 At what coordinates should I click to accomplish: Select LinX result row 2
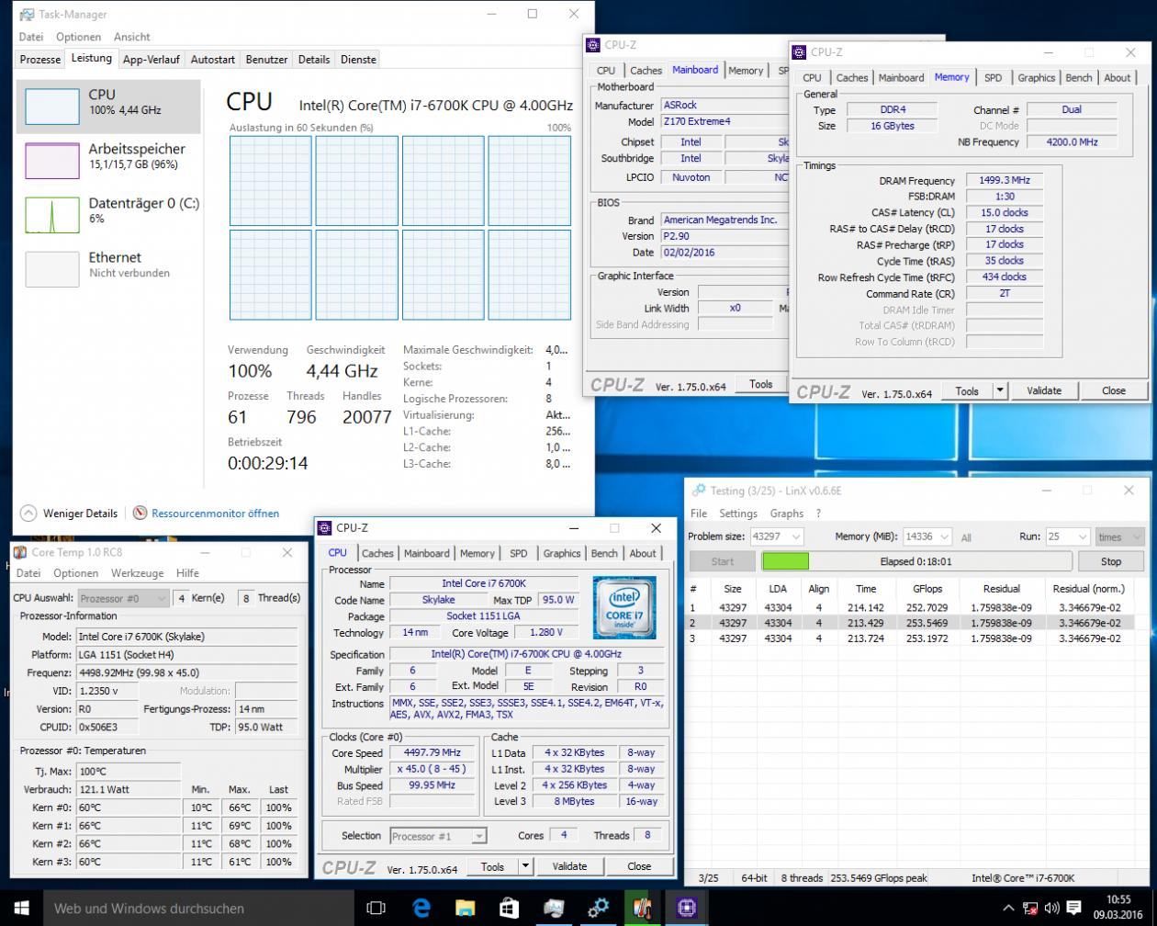[912, 623]
